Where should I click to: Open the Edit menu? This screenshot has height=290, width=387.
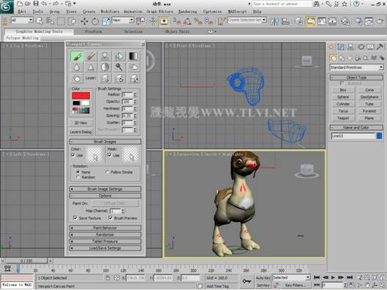pos(22,12)
